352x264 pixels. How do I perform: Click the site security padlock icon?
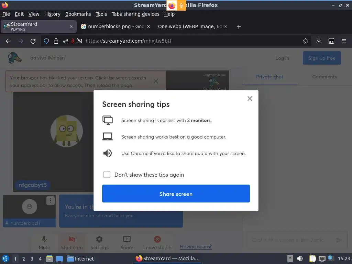pos(56,41)
